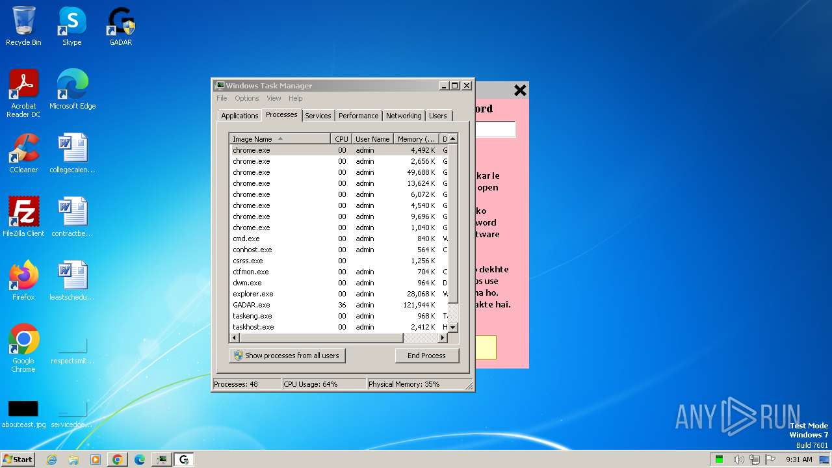Launch Windows Media Player from taskbar
The width and height of the screenshot is (832, 468).
coord(96,460)
